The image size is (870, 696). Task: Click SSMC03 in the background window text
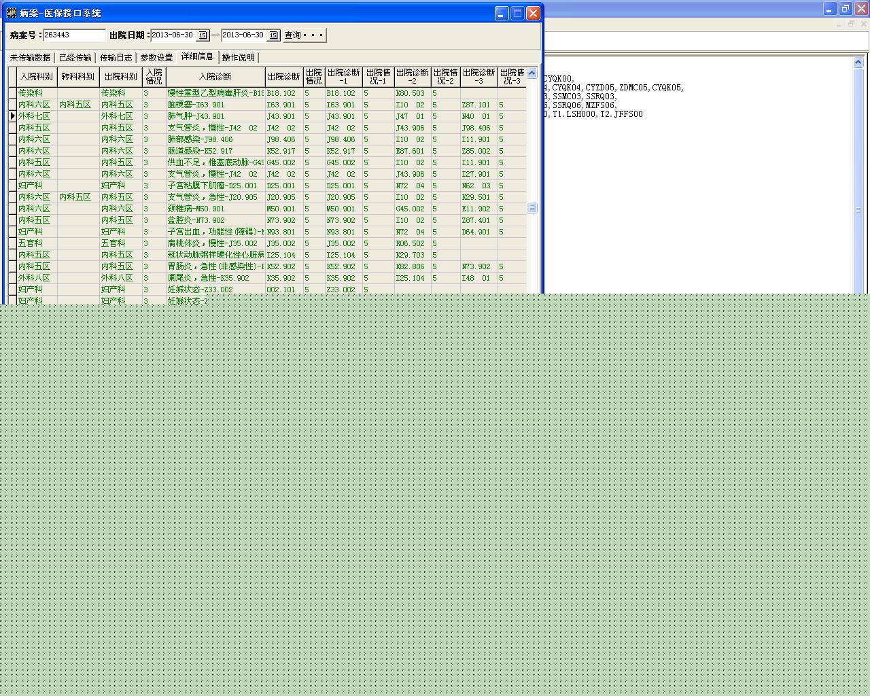tap(567, 97)
